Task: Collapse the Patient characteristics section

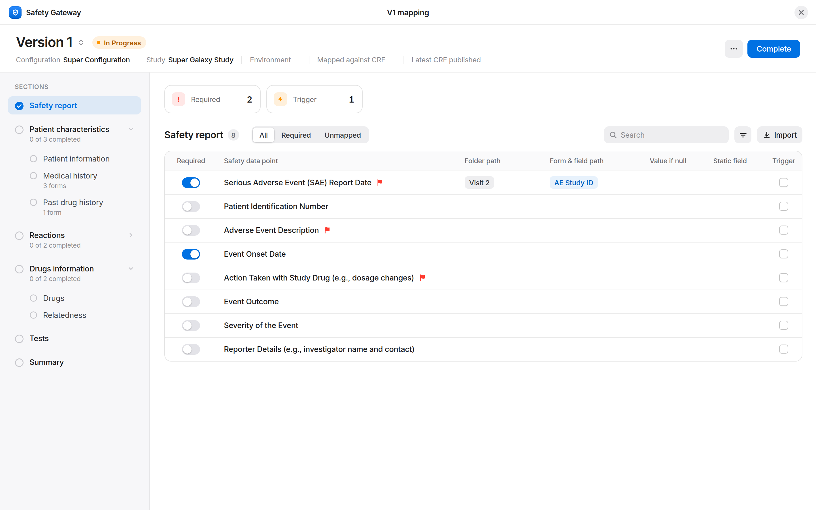Action: coord(131,129)
